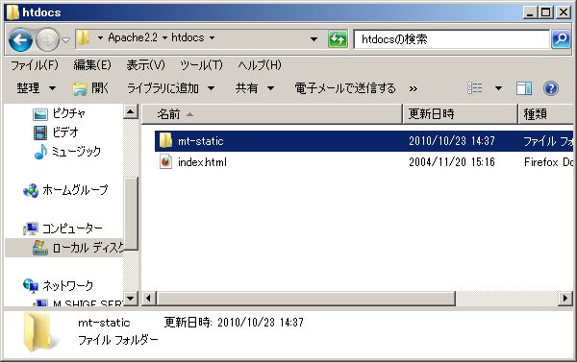Focus the htdocs search box

[x=451, y=39]
